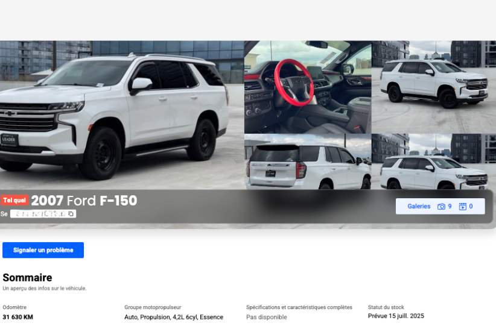Open the upper-right exterior SUV photo
The width and height of the screenshot is (496, 329).
point(434,87)
